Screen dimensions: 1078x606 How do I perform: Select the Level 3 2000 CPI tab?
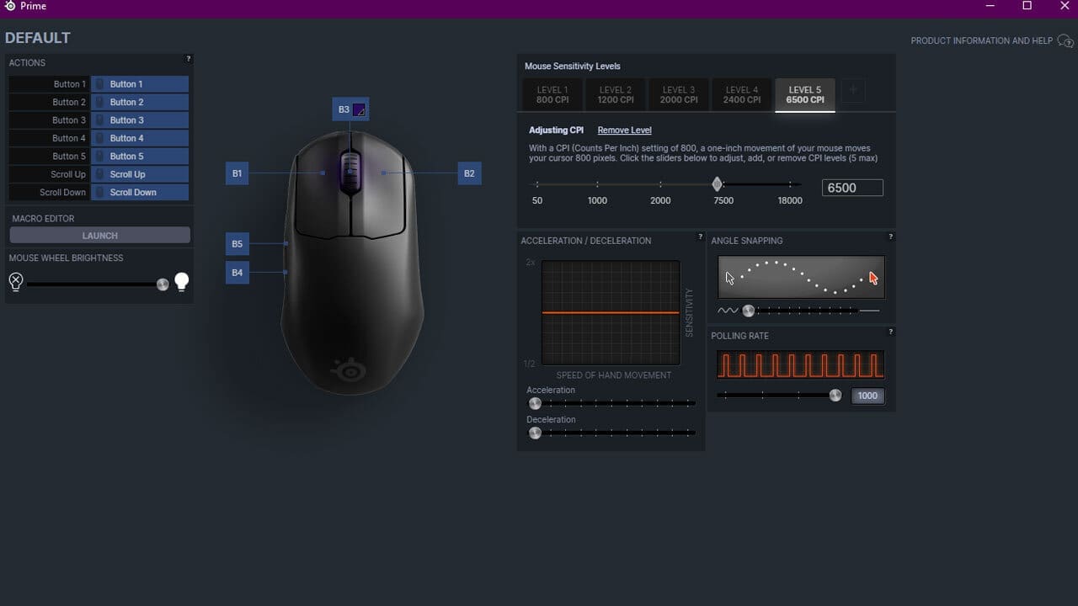tap(678, 94)
